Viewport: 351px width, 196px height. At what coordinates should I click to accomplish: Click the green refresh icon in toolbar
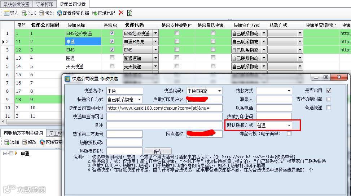130,13
